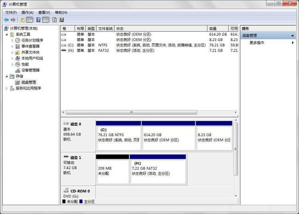Image resolution: width=299 pixels, height=214 pixels.
Task: Toggle the Action pane toolbar icon
Action: point(46,20)
